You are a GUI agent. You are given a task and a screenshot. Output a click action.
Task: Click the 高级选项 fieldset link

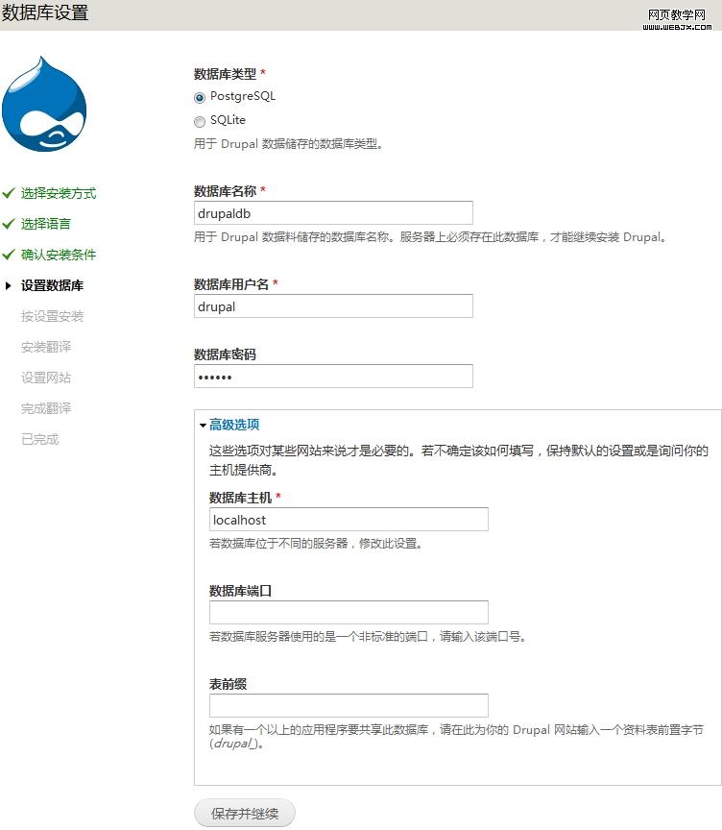234,425
